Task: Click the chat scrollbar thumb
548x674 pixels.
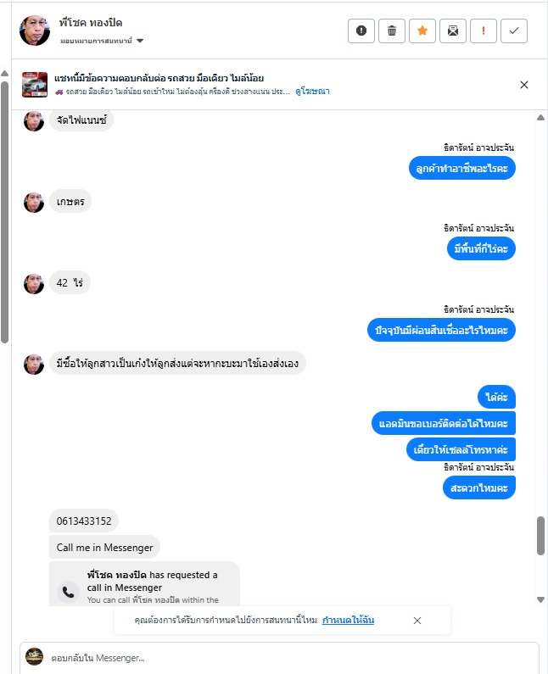Action: (540, 536)
